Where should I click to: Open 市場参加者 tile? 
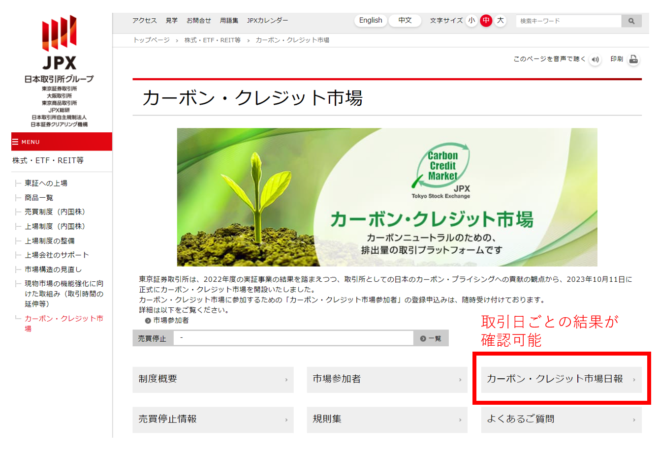pyautogui.click(x=387, y=379)
